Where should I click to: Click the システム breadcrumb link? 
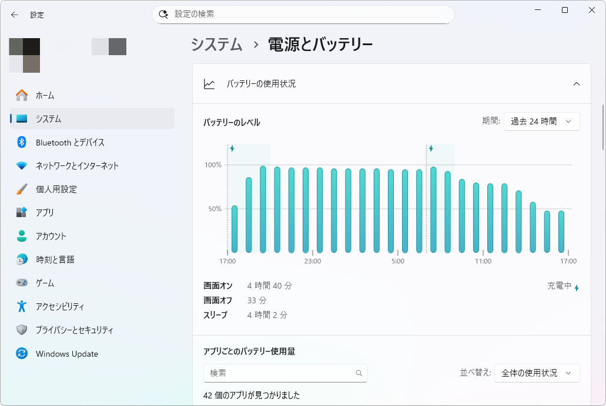(x=217, y=45)
